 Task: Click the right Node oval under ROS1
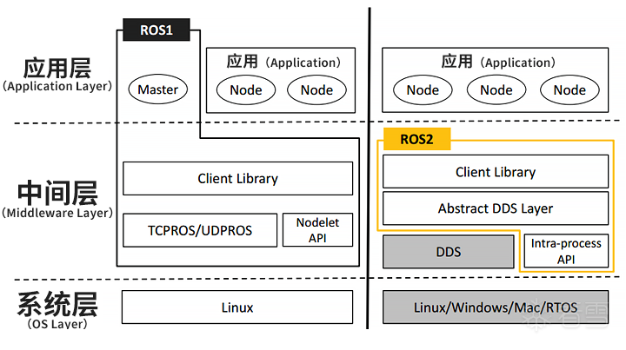[316, 89]
